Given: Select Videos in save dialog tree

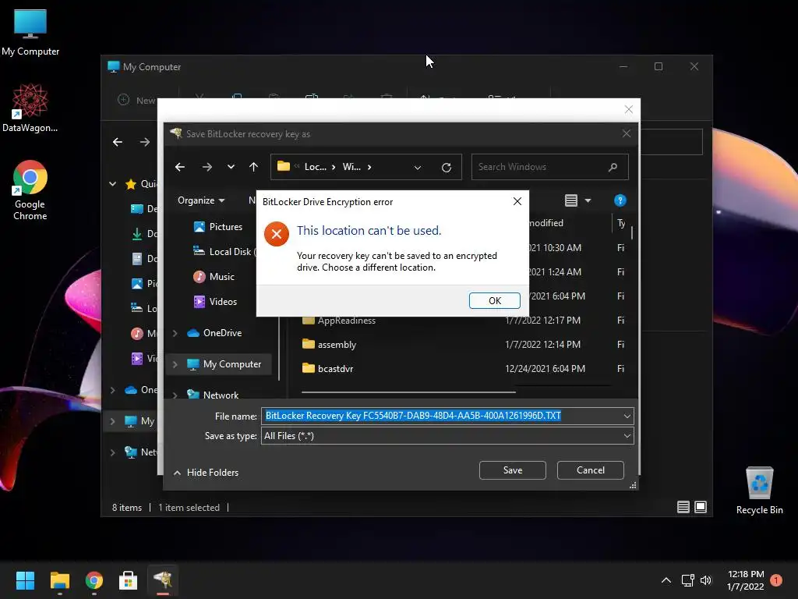Looking at the screenshot, I should tap(215, 302).
